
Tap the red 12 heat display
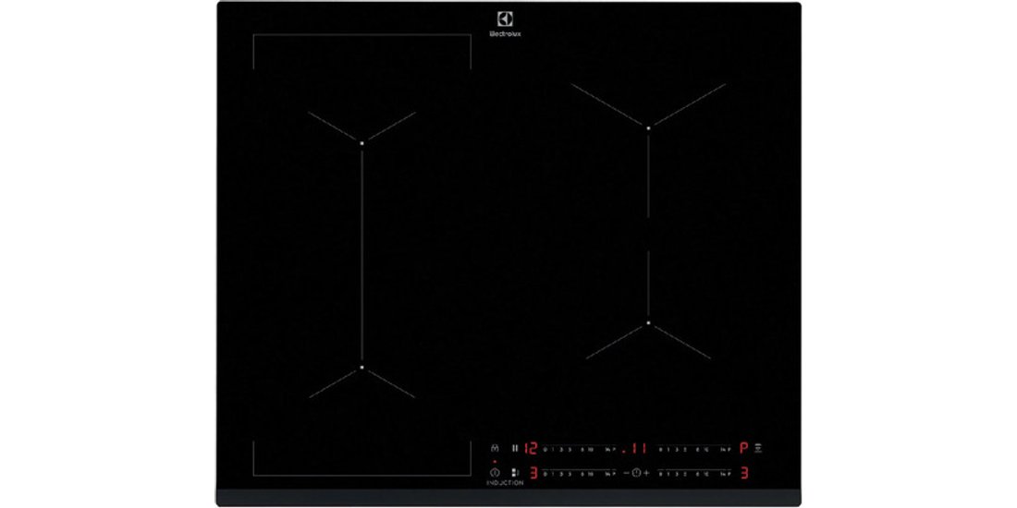(531, 448)
